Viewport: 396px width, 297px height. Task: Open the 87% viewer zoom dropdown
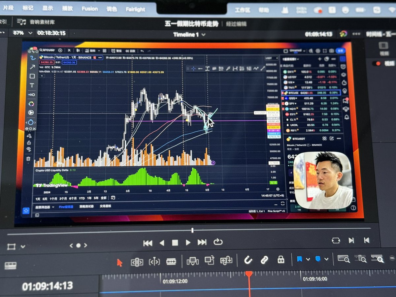[22, 33]
